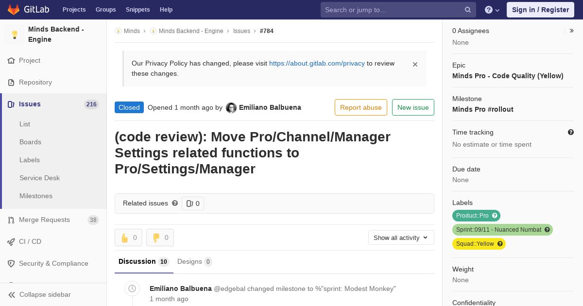Switch to the Designs tab
The height and width of the screenshot is (306, 583).
click(195, 261)
